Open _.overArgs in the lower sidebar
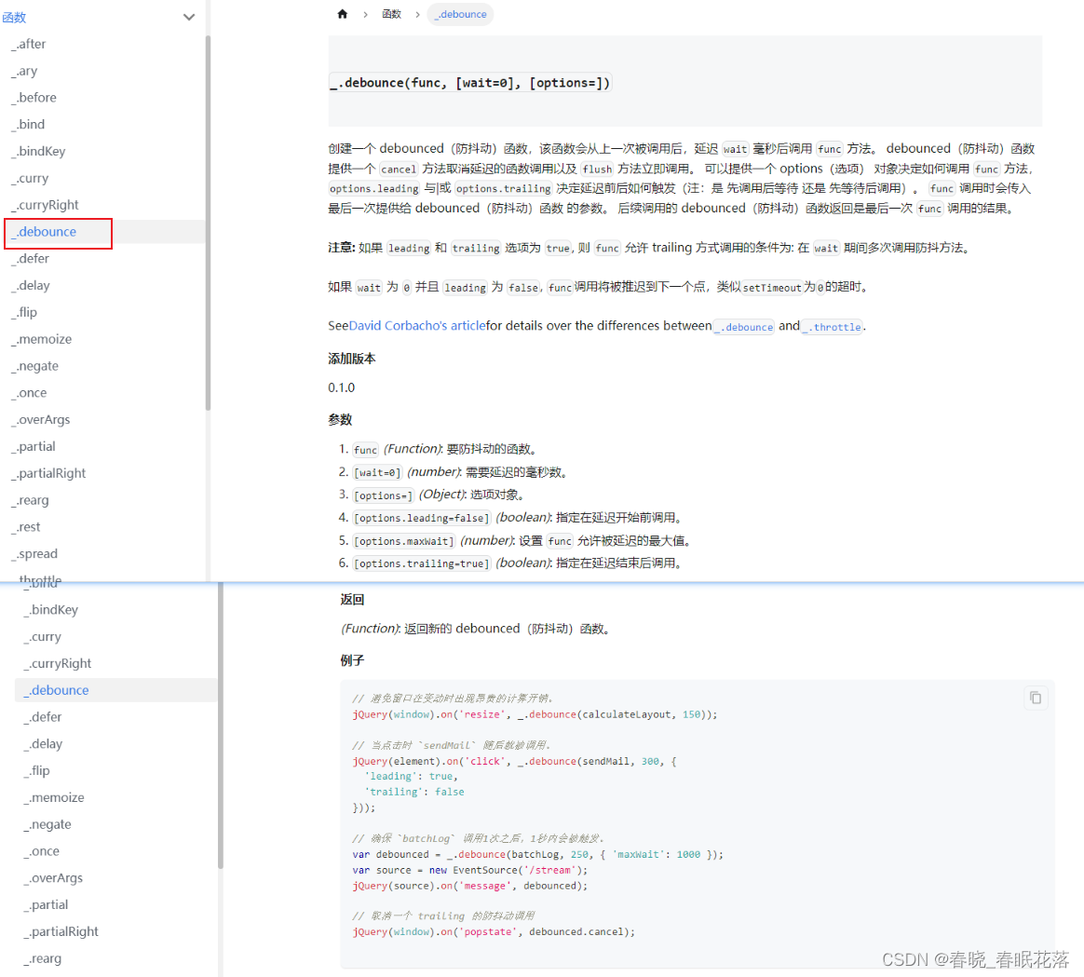The width and height of the screenshot is (1084, 977). point(53,878)
